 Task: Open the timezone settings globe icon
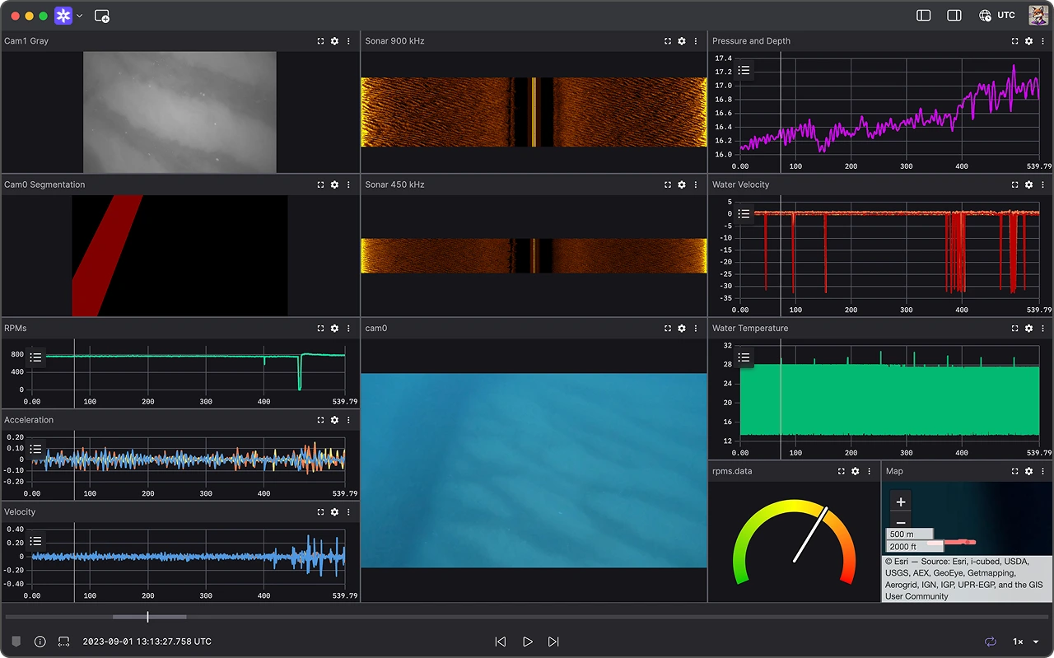coord(985,15)
